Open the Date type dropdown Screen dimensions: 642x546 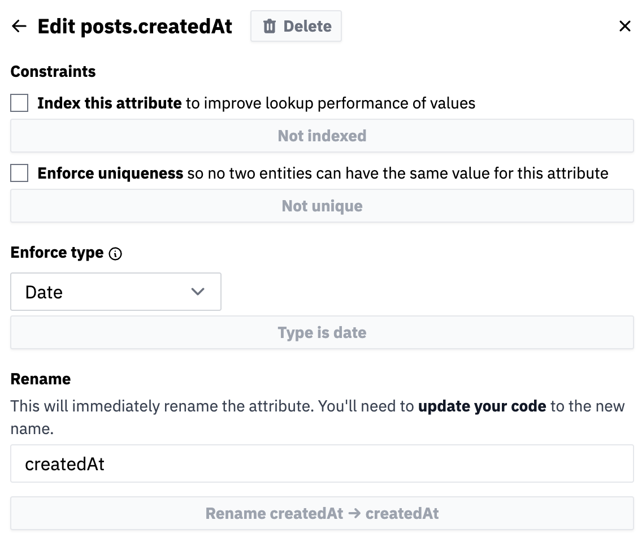click(115, 292)
